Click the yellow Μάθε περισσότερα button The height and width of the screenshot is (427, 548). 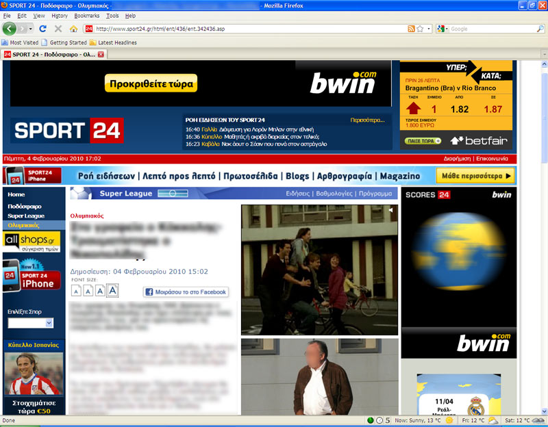coord(475,176)
